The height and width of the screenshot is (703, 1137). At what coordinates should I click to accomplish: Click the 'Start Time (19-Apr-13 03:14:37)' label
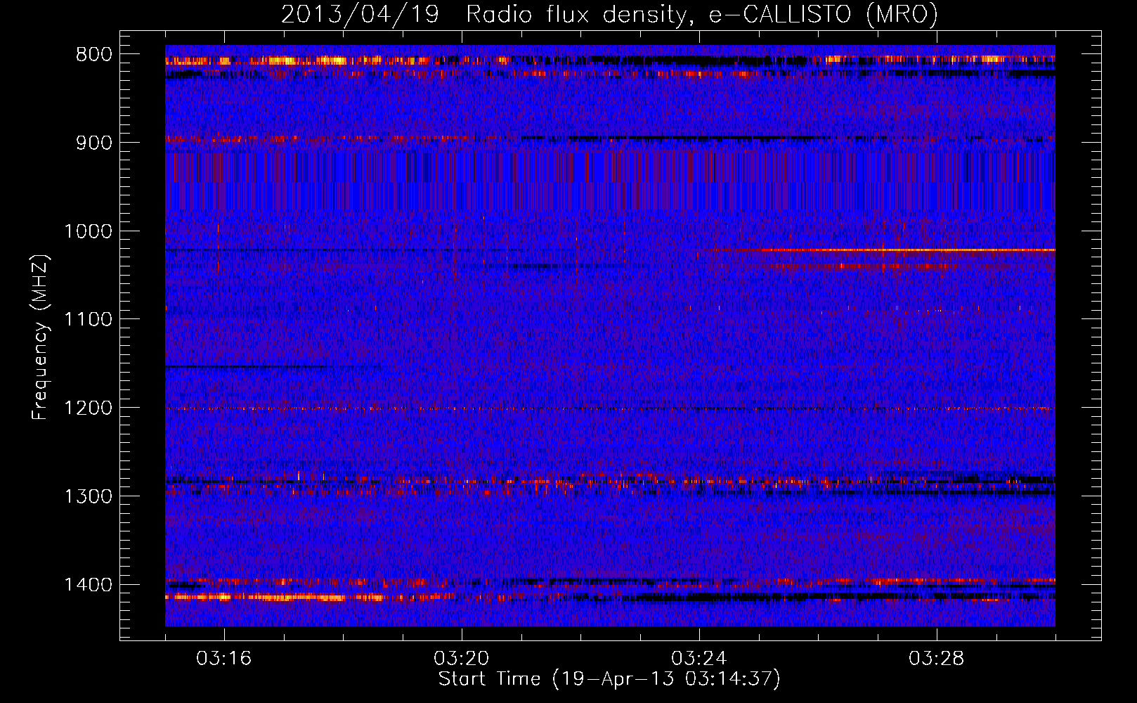click(x=609, y=678)
